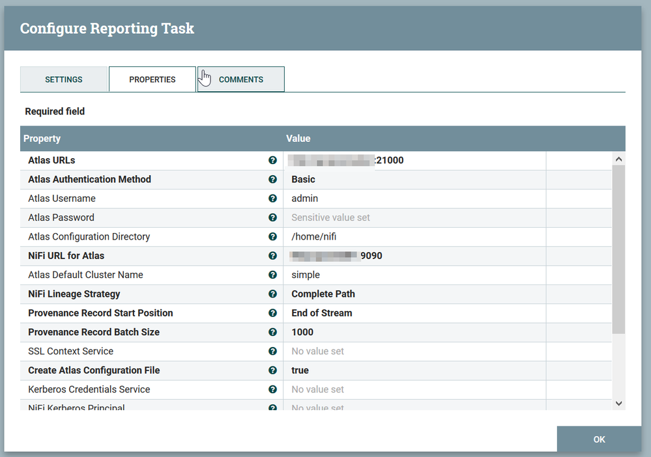Switch to the Settings tab
This screenshot has height=457, width=651.
[x=64, y=79]
